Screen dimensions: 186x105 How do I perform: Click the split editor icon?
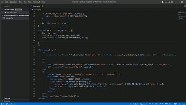(185, 6)
